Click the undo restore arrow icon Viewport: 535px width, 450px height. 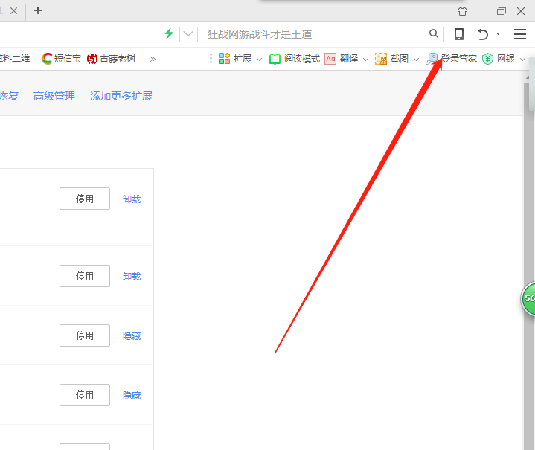click(x=483, y=34)
